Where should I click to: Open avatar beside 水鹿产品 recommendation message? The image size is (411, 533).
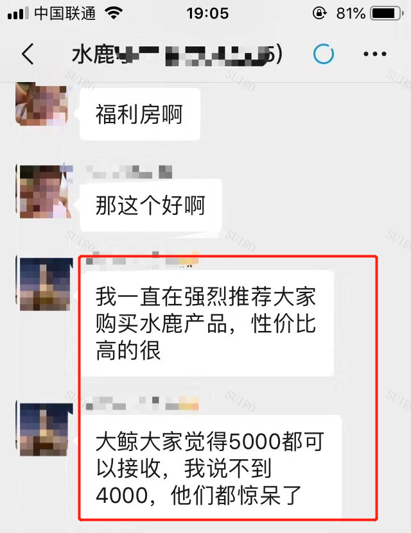[46, 284]
